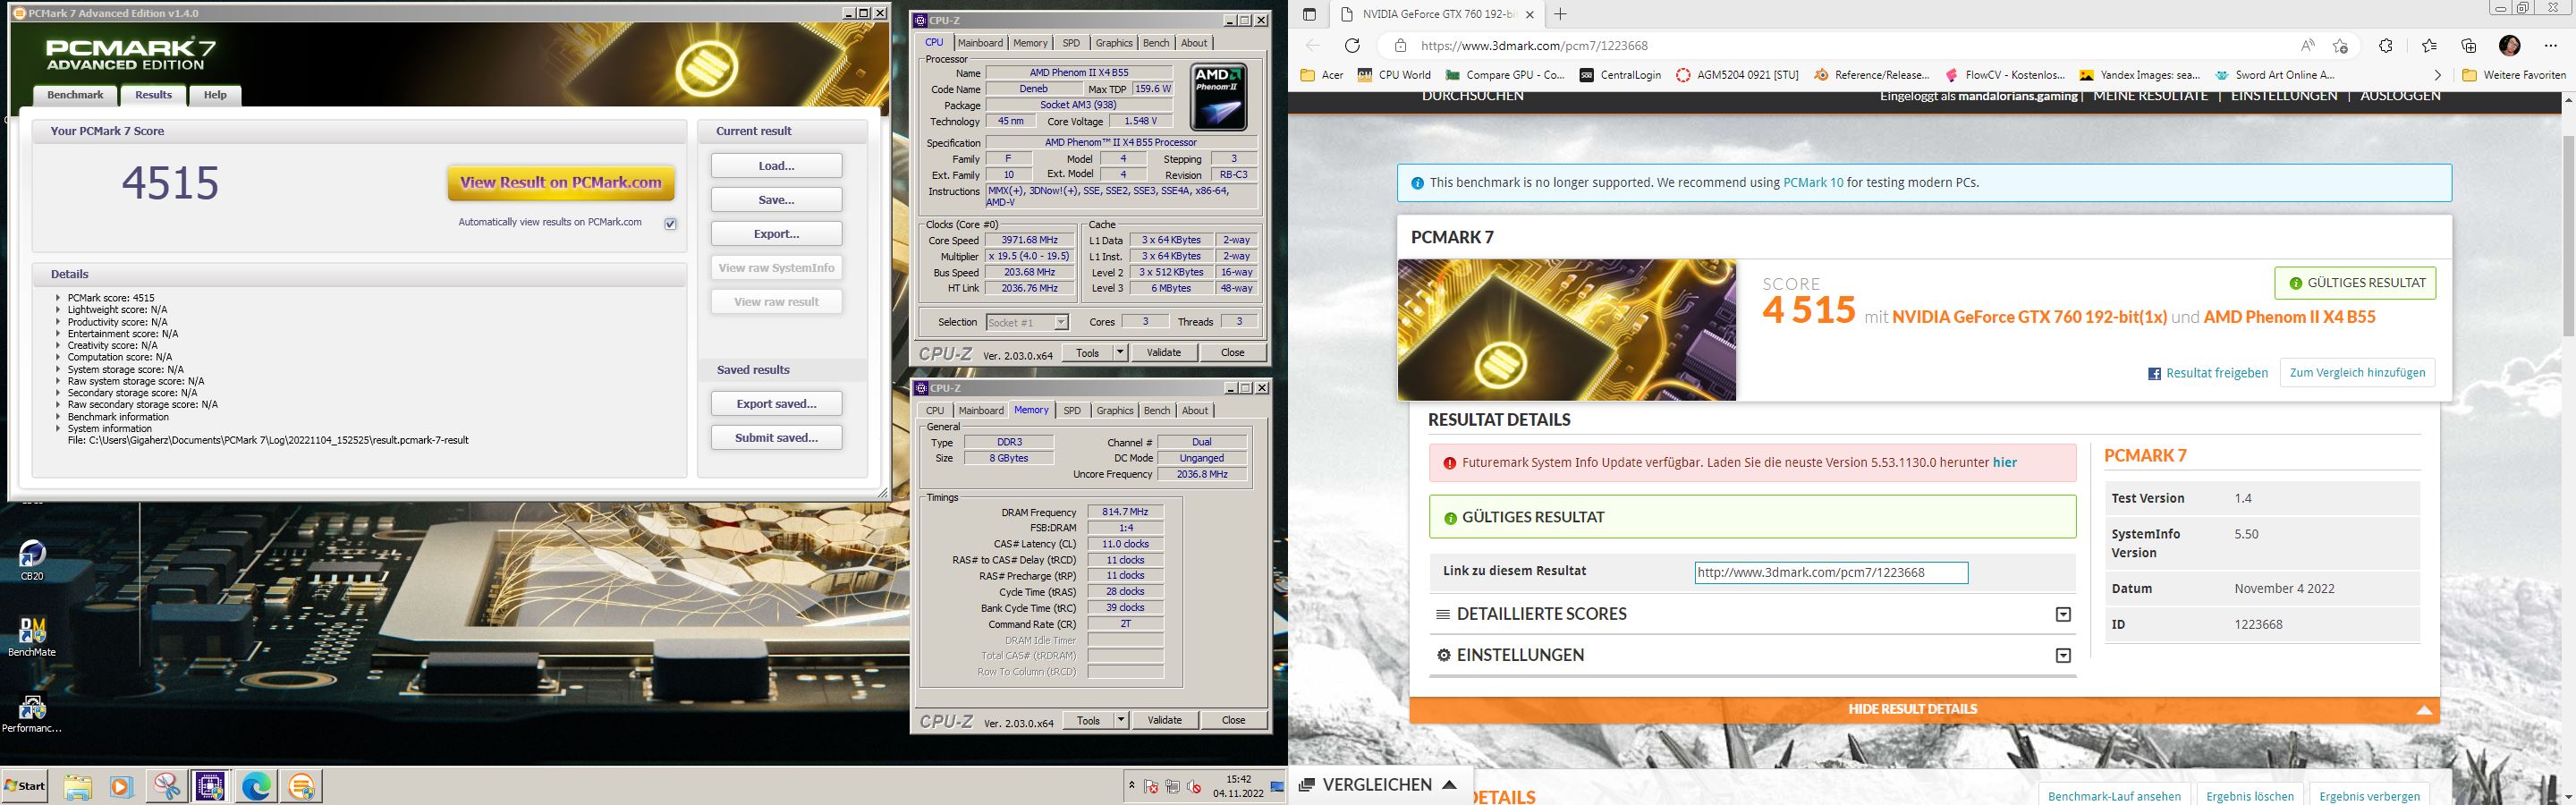Screen dimensions: 2576x805
Task: Switch to PCMark Help tab
Action: [x=215, y=95]
